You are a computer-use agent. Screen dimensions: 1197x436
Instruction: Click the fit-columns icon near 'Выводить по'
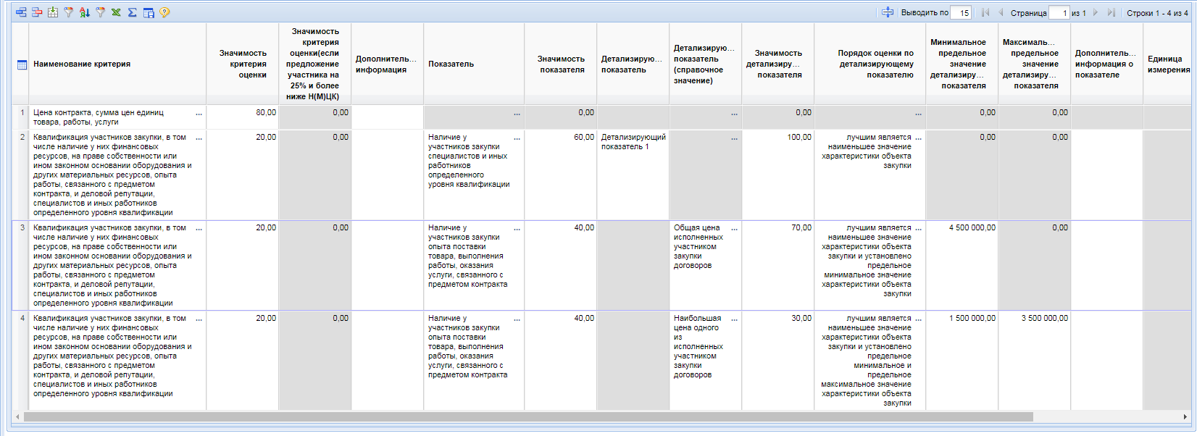(x=888, y=12)
